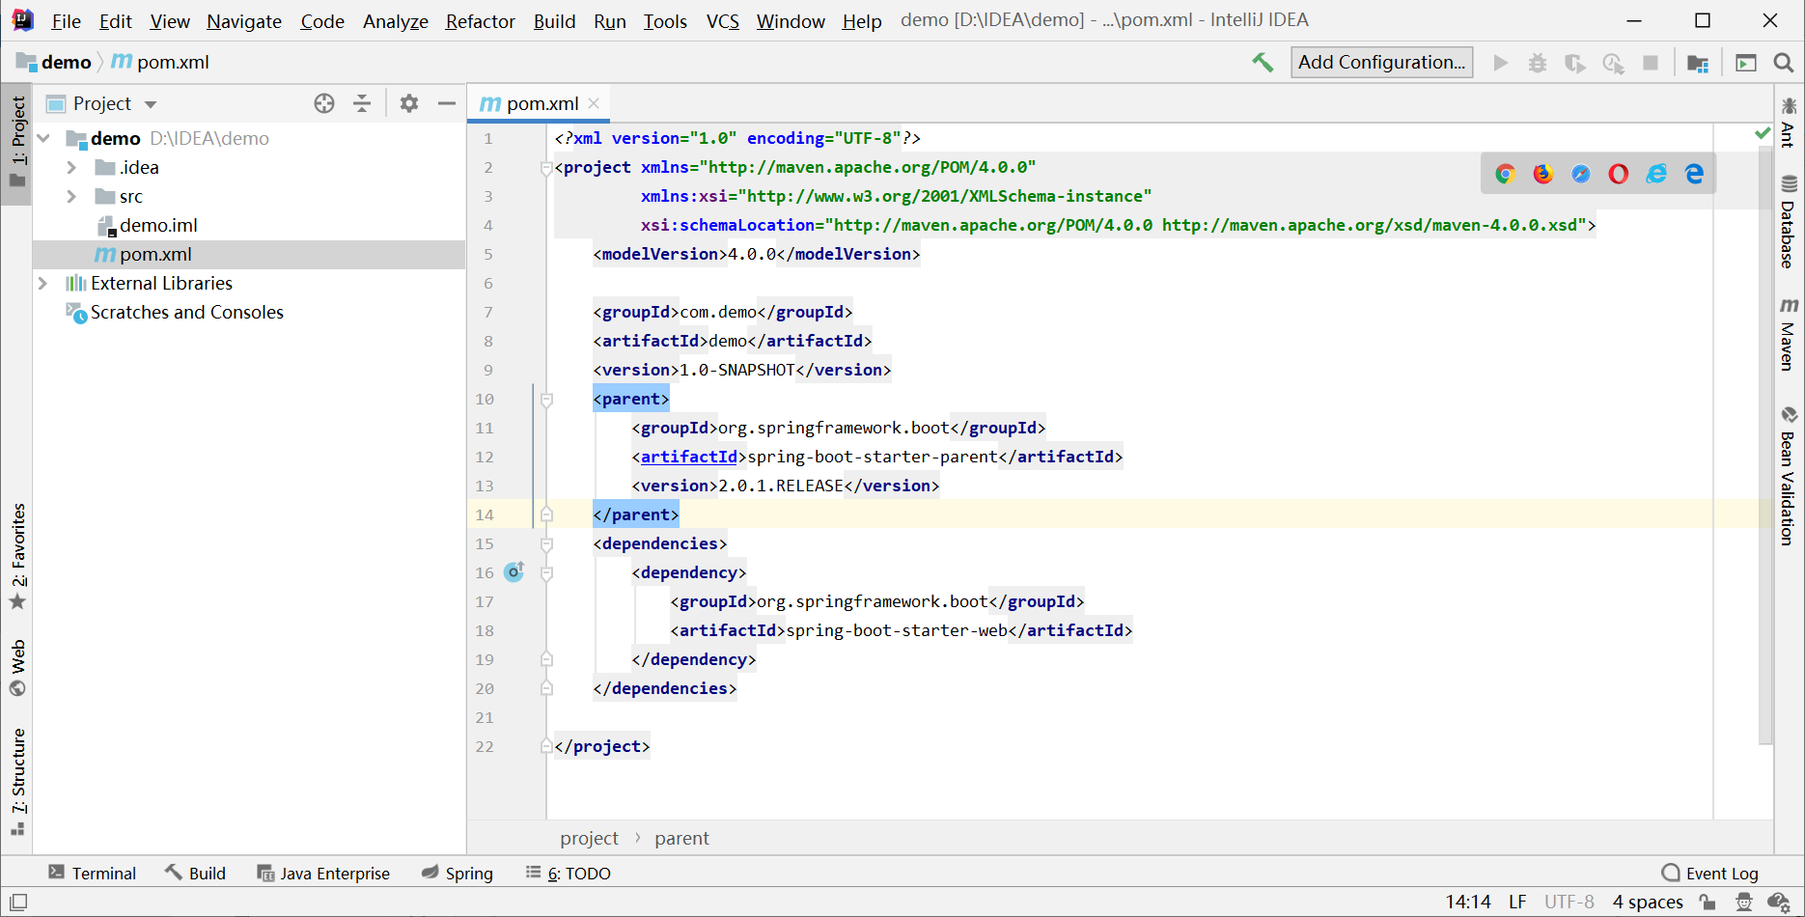Click the read-only lock icon in status bar
The image size is (1805, 917).
(x=1708, y=902)
